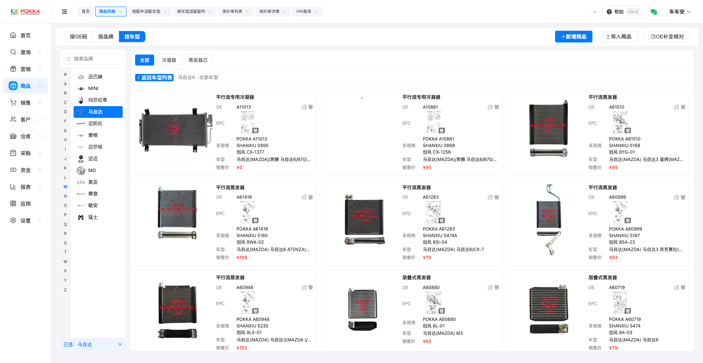
Task: Jump to letter B in the alphabet index
Action: [65, 93]
